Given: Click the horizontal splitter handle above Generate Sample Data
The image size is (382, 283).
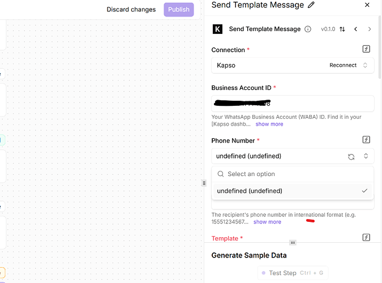Looking at the screenshot, I should pos(293,243).
